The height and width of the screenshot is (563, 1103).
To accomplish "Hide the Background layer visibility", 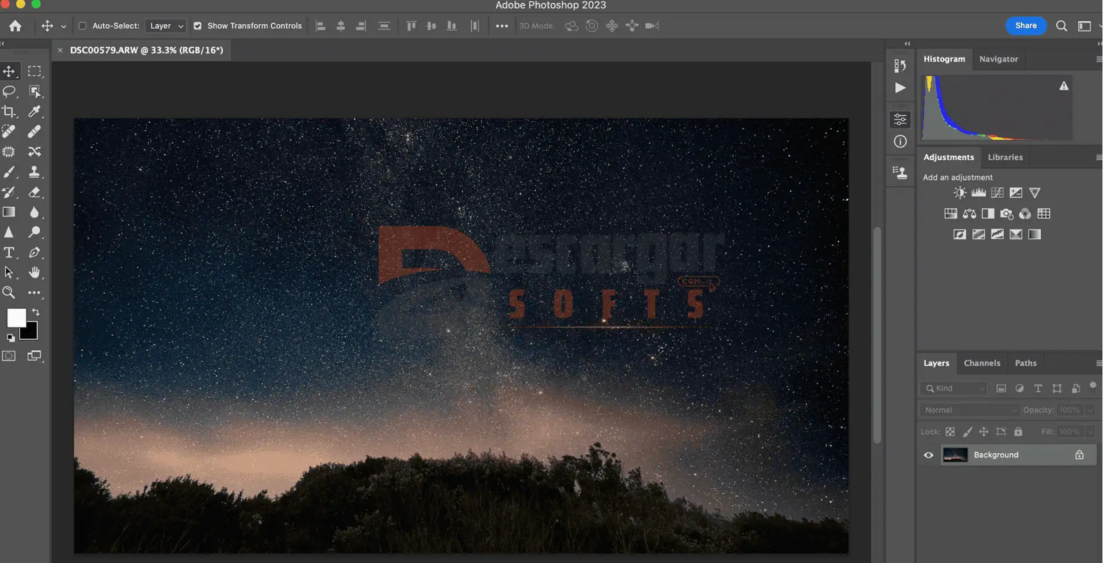I will tap(929, 455).
